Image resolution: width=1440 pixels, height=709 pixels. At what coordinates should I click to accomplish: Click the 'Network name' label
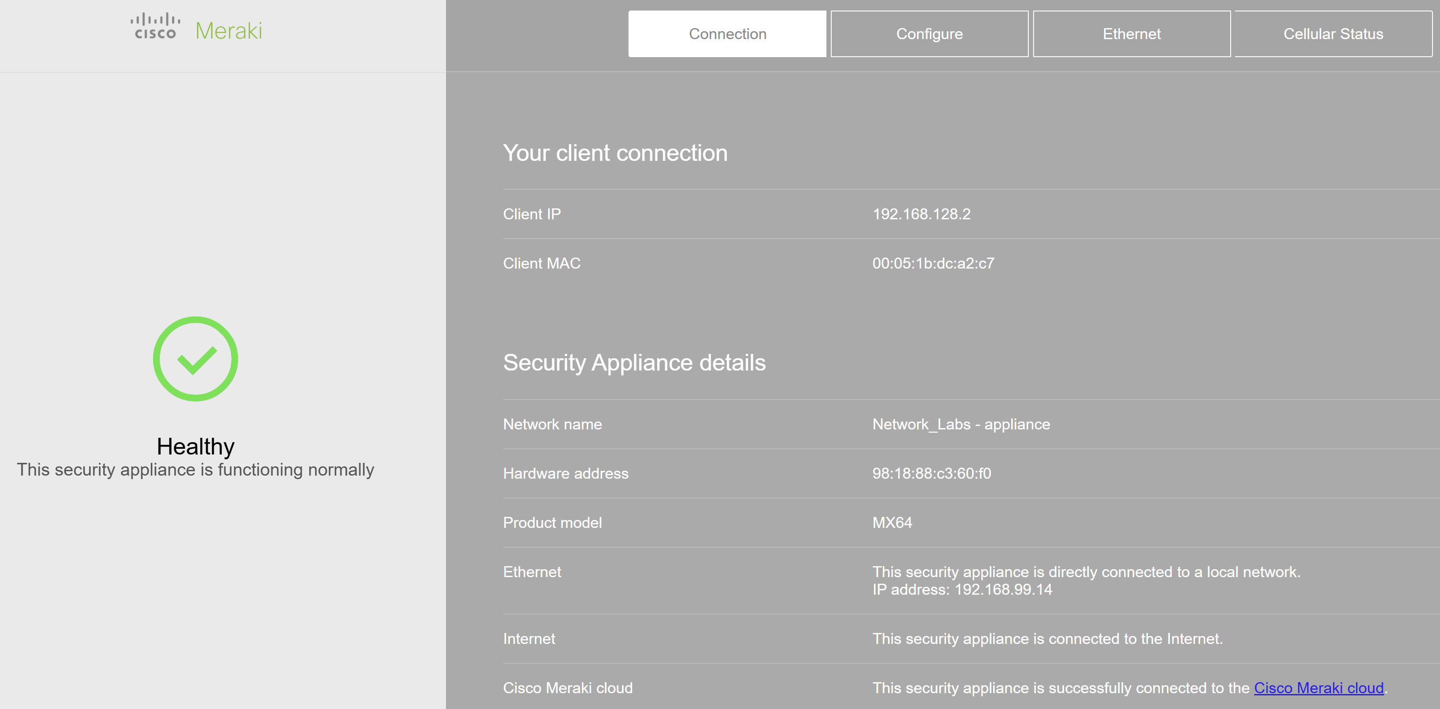point(552,424)
